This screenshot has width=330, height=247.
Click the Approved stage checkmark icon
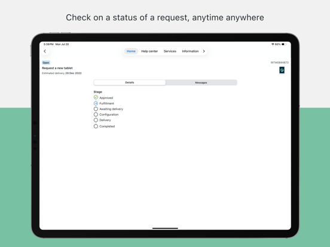coord(96,97)
